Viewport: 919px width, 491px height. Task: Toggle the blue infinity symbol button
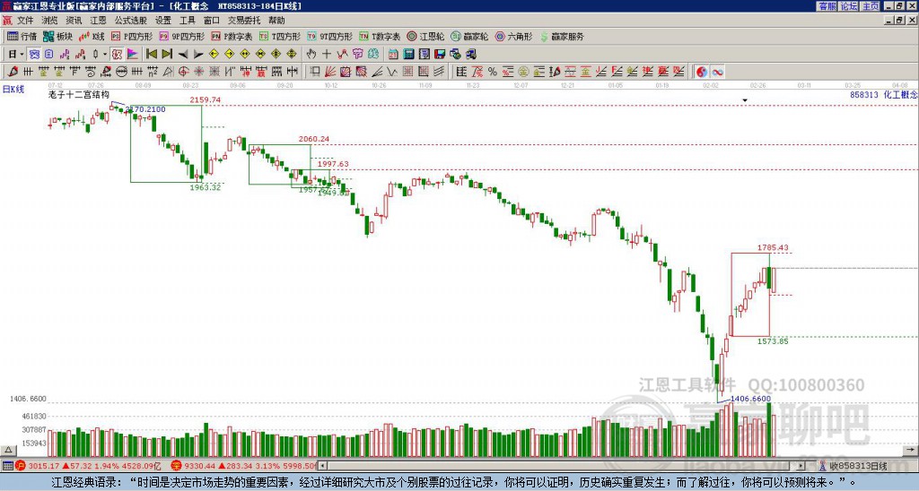click(717, 72)
